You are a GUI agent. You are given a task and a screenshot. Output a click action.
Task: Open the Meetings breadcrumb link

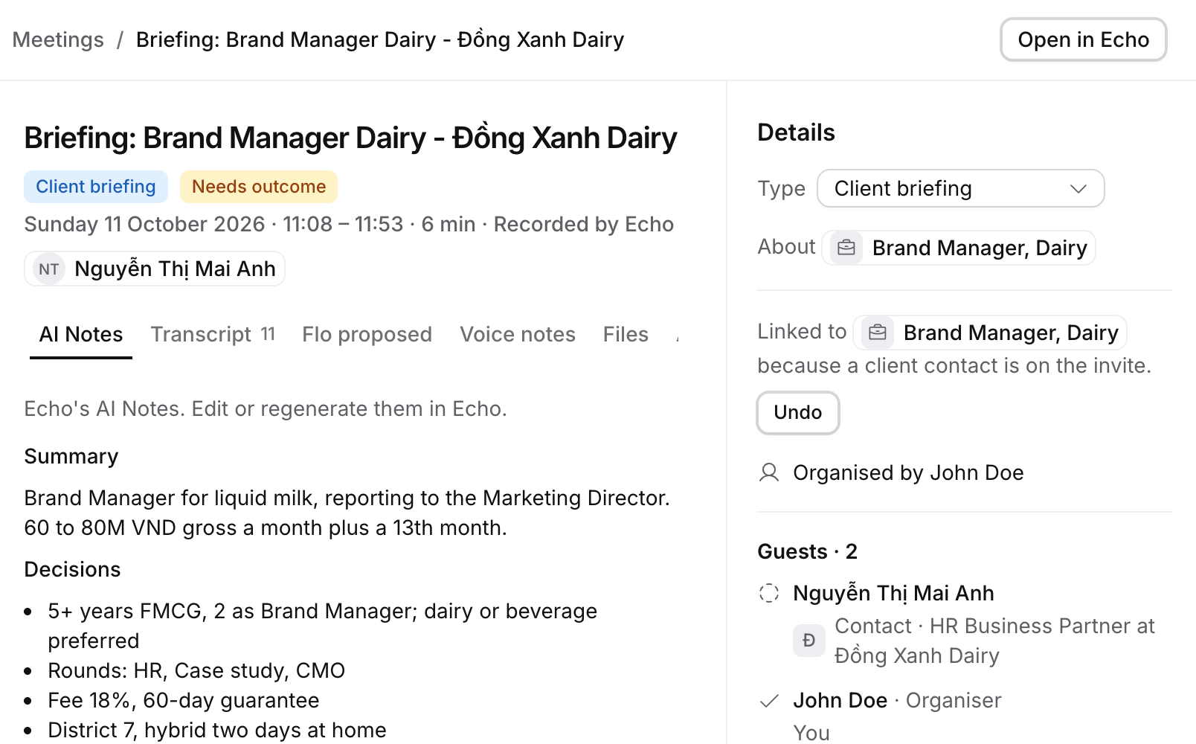(x=58, y=39)
